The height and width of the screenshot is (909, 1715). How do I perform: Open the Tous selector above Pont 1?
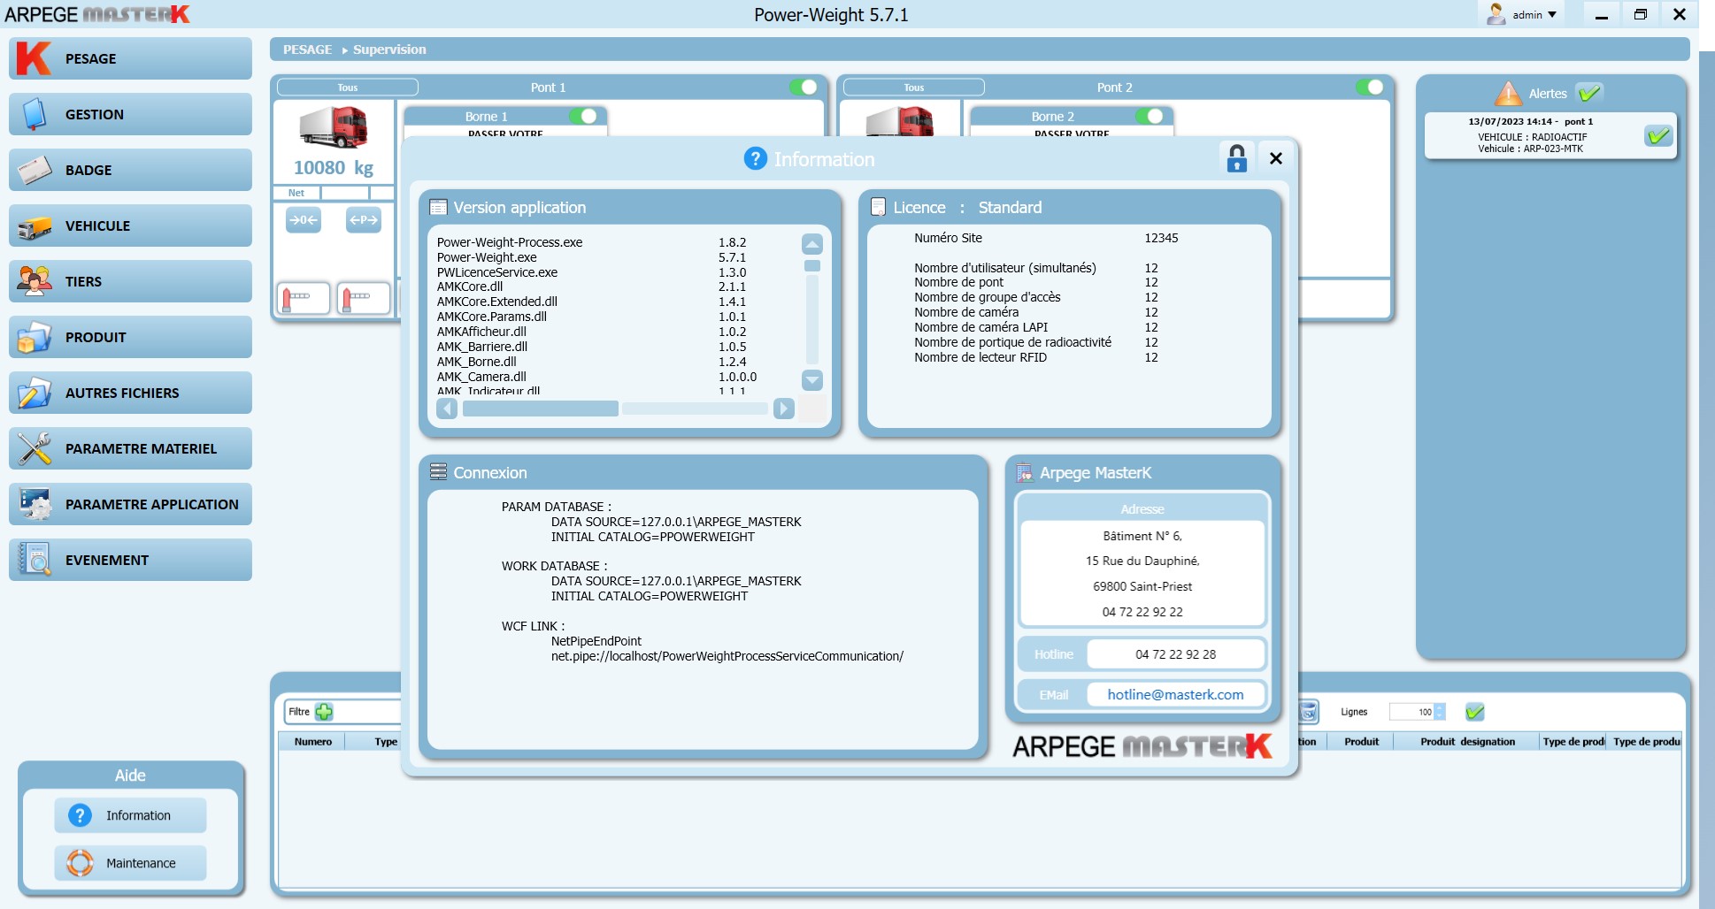tap(346, 87)
